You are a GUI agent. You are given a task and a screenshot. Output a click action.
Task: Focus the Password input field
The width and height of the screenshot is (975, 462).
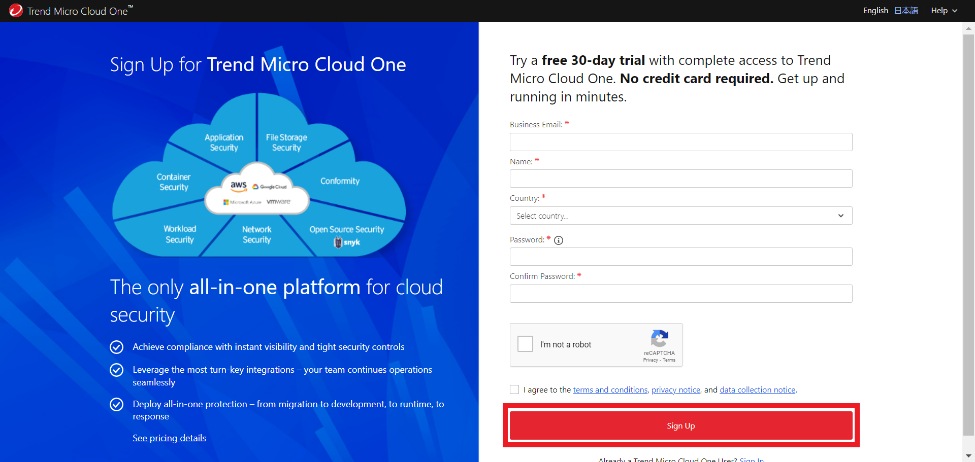[681, 257]
